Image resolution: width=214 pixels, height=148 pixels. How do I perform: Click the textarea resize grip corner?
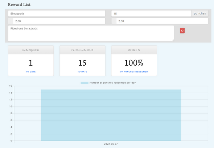pos(173,40)
